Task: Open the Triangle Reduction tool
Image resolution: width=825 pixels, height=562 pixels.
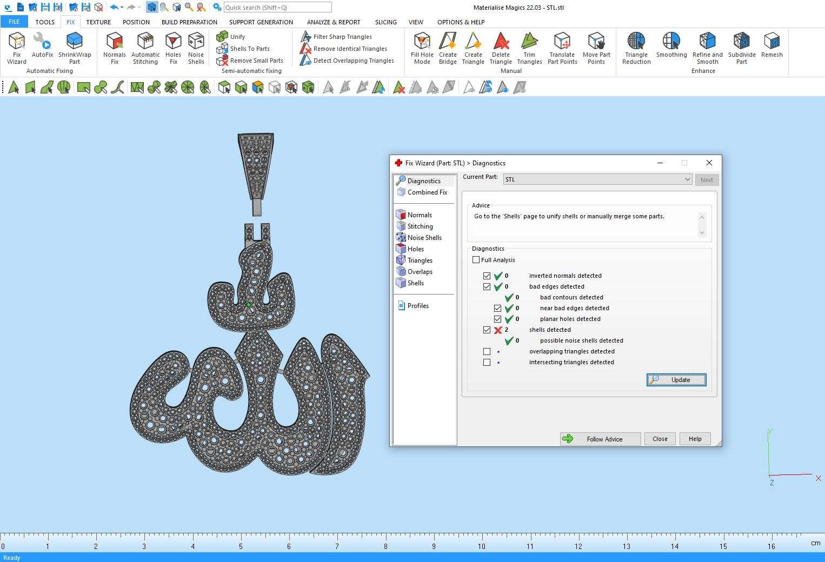Action: point(636,48)
